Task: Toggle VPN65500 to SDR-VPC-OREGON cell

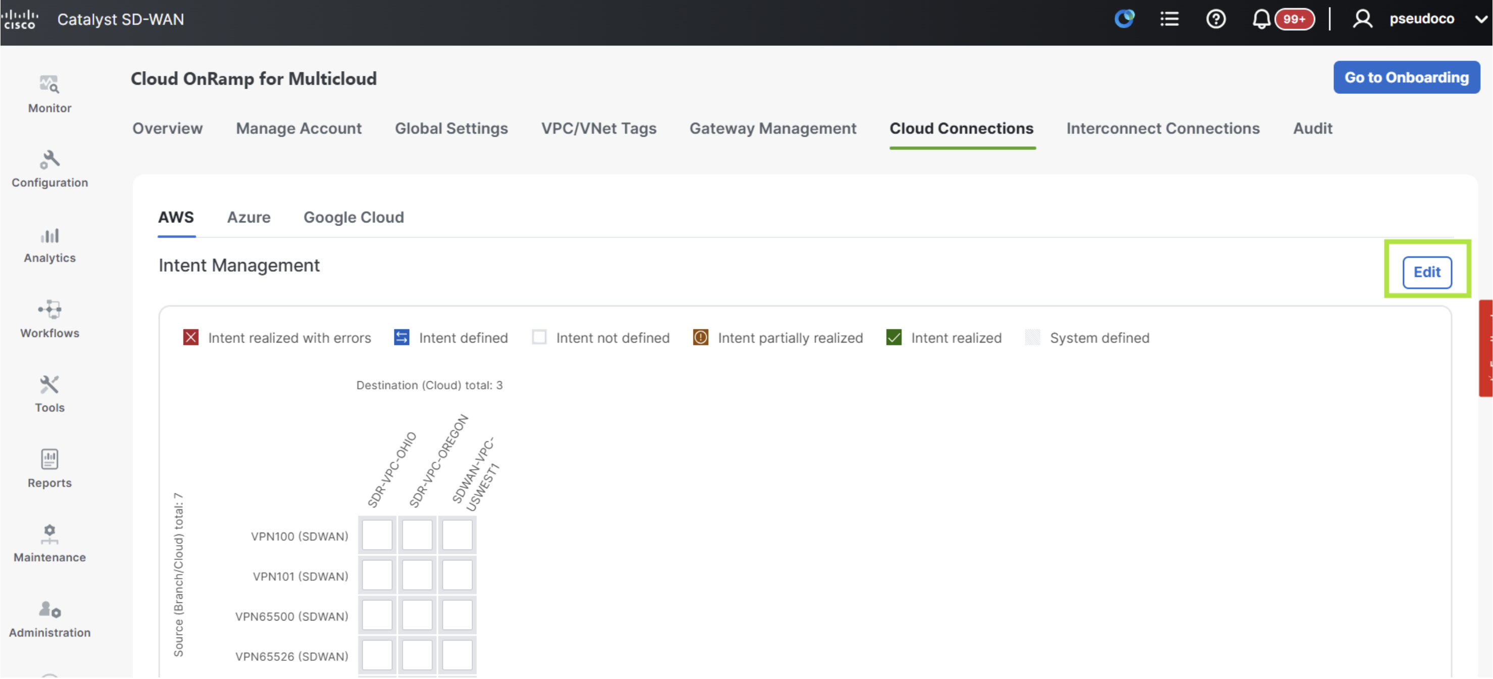Action: tap(417, 615)
